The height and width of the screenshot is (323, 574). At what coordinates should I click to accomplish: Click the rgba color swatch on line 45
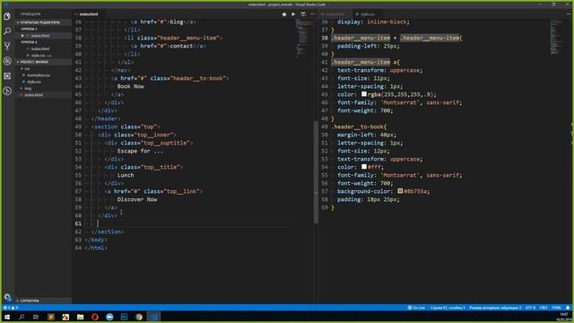tap(364, 94)
